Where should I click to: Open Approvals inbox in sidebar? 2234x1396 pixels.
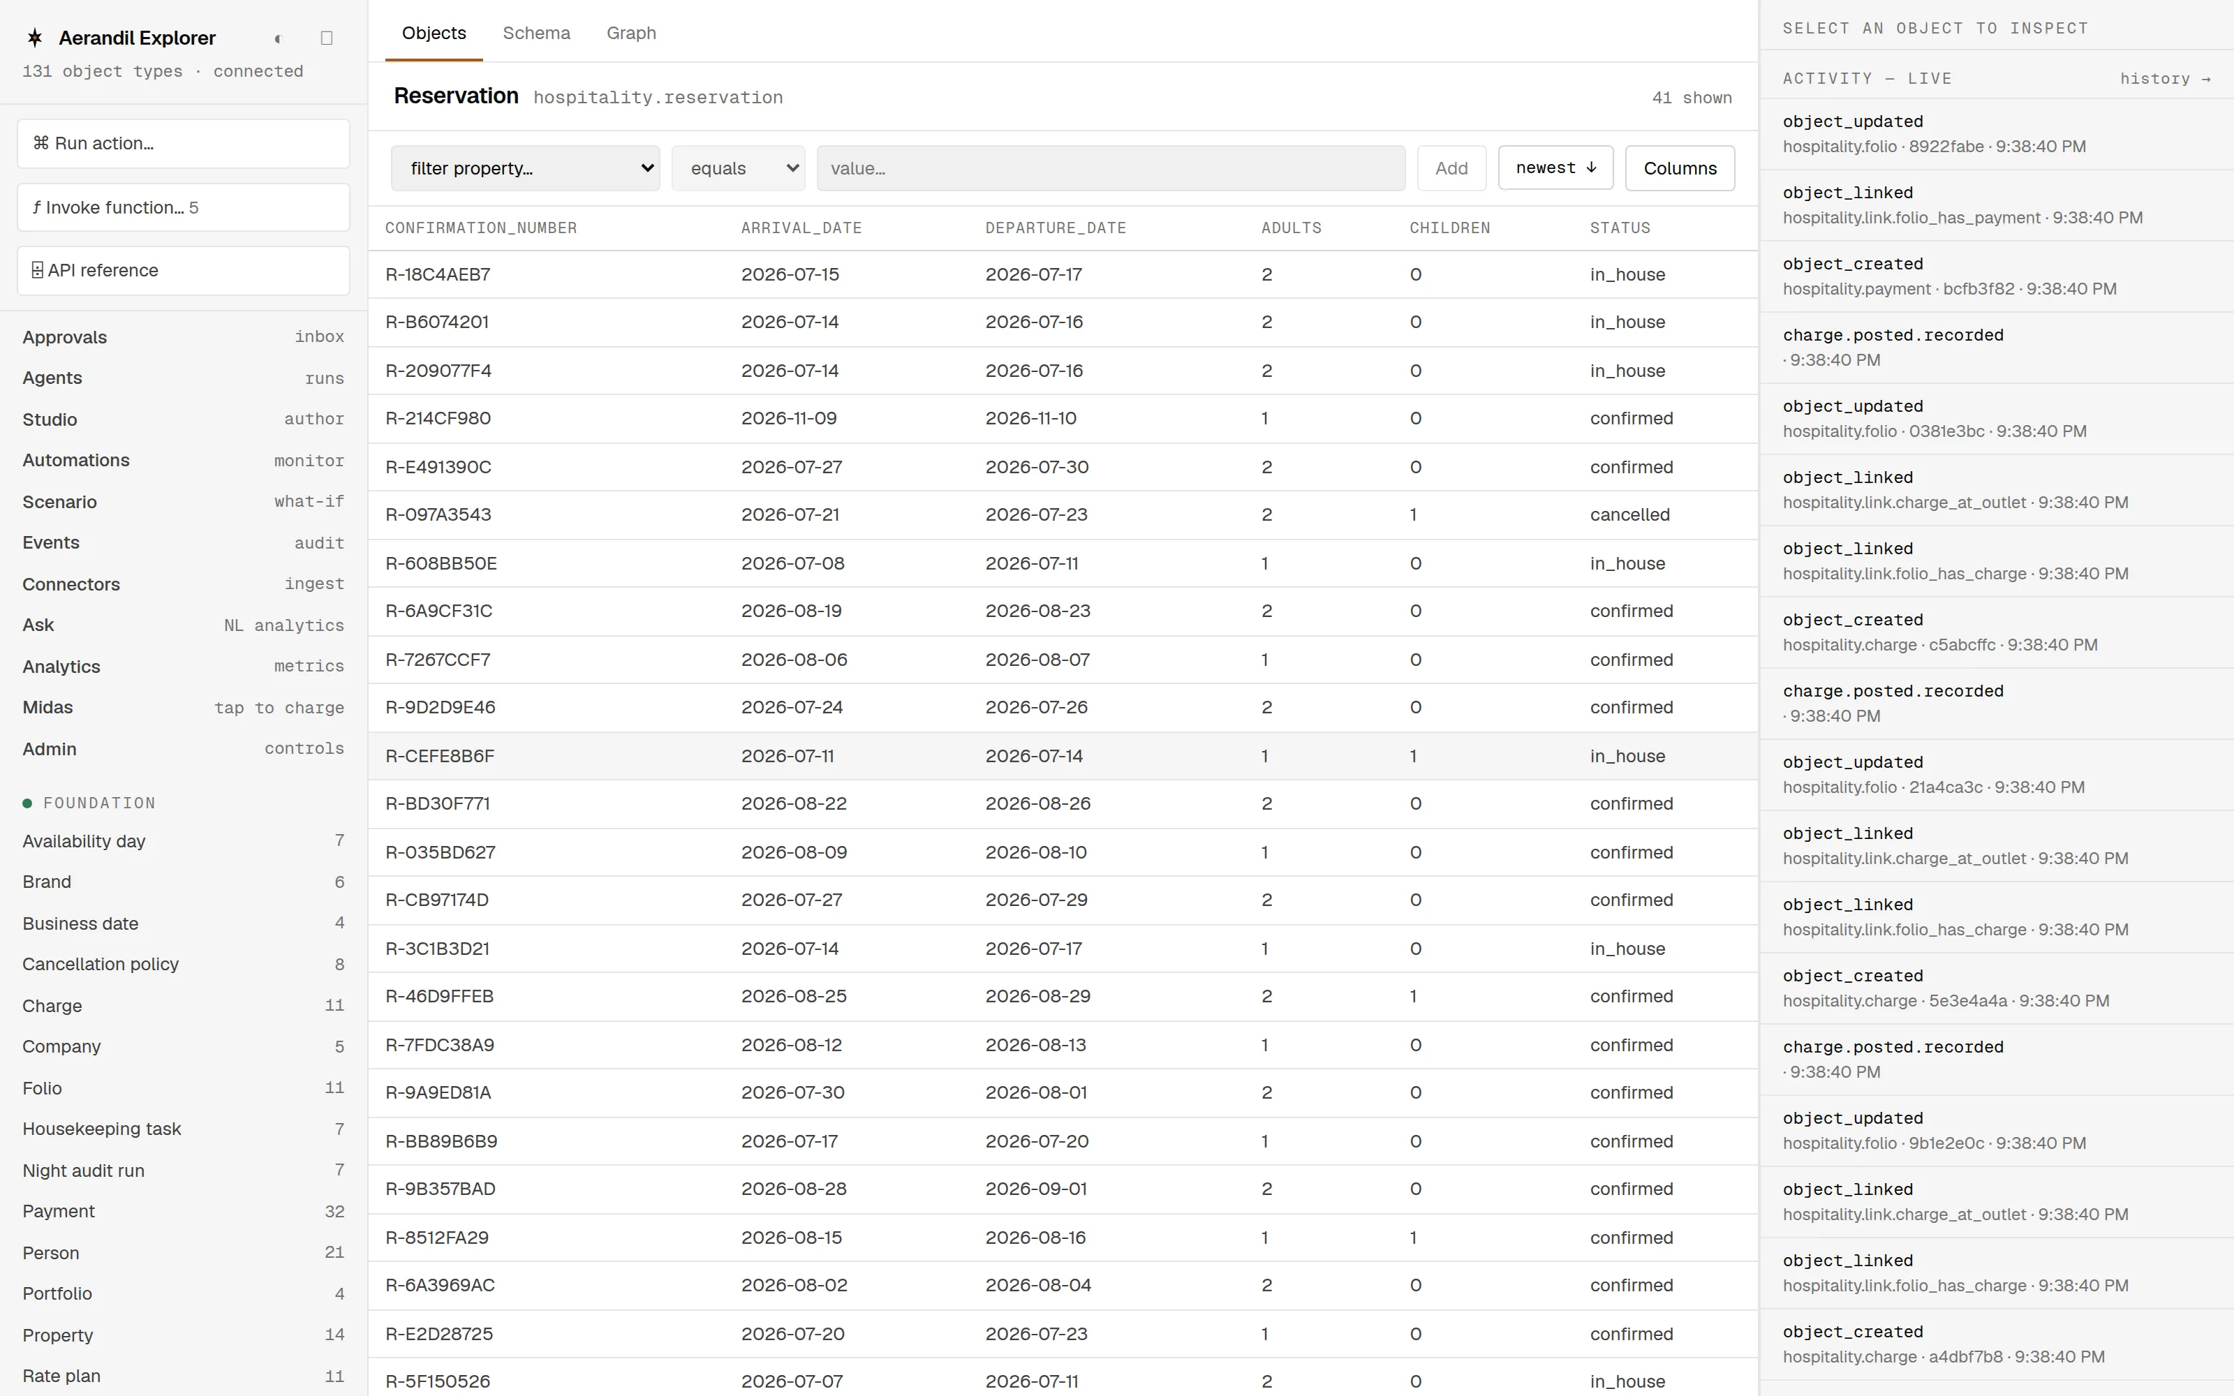pyautogui.click(x=183, y=337)
